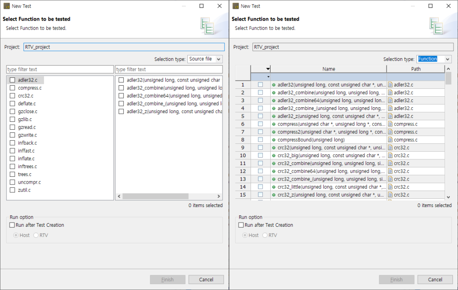Select infback.c text in source file list
This screenshot has height=290, width=458.
27,143
